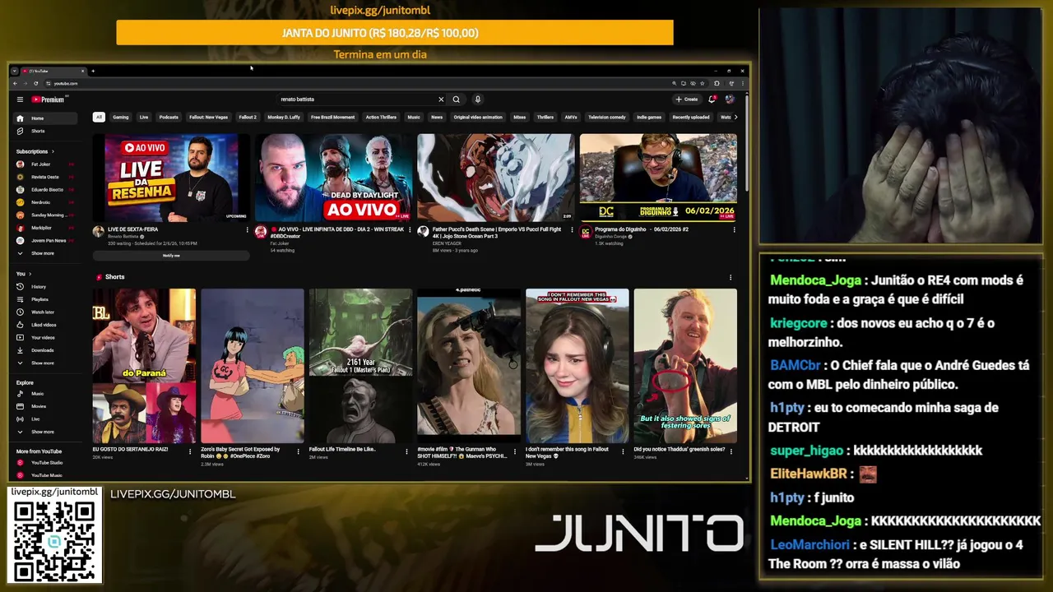Open the account avatar menu
The image size is (1053, 592).
coord(729,99)
